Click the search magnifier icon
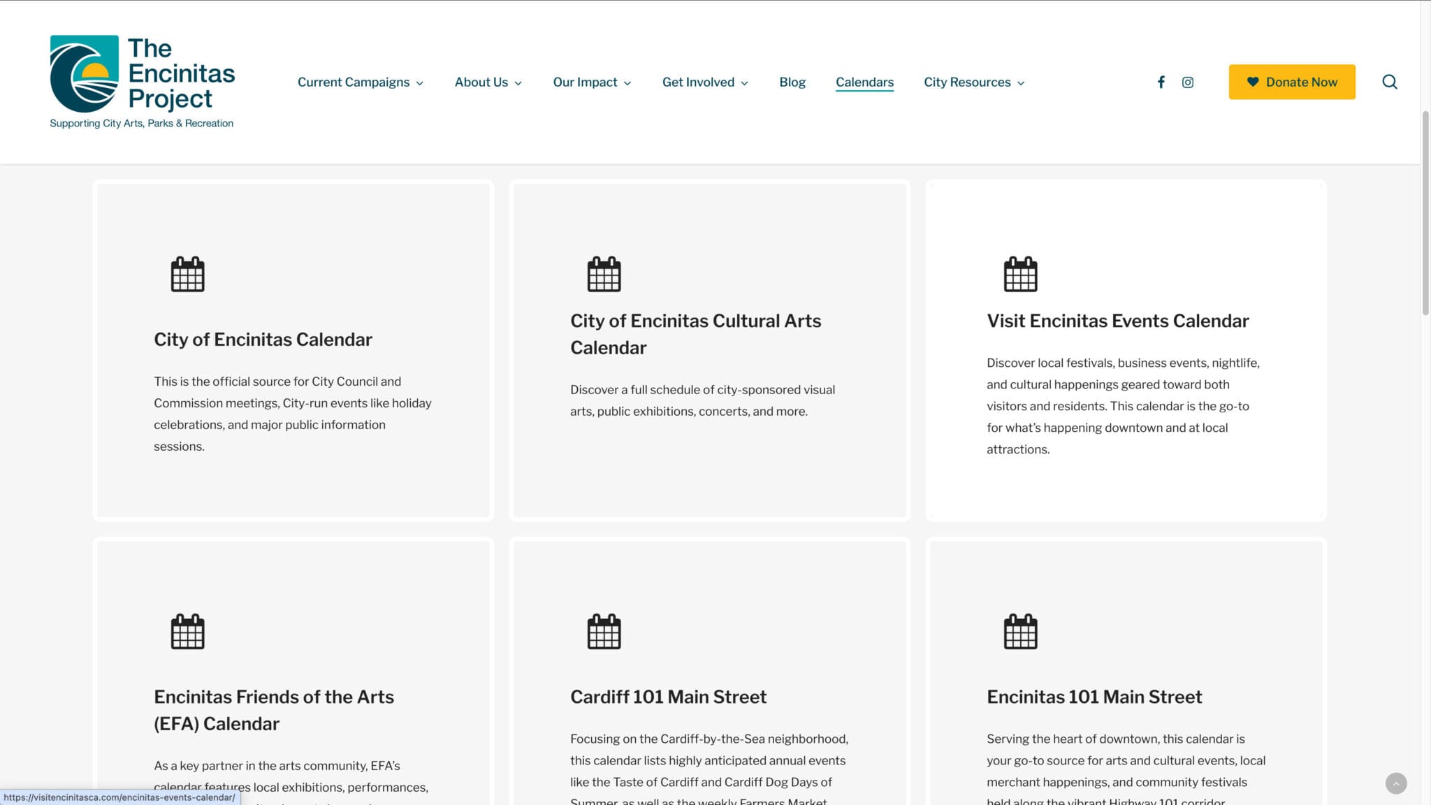 pos(1389,82)
